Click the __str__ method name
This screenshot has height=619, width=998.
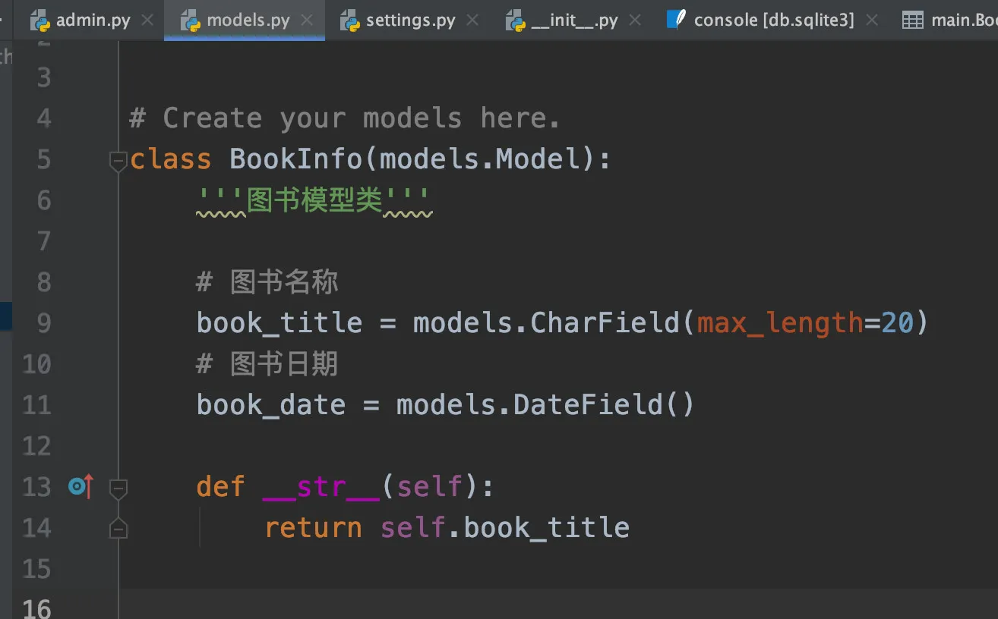[x=321, y=486]
